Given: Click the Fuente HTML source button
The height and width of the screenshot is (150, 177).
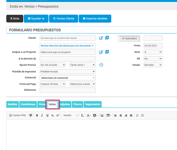Looking at the screenshot, I should pos(18,115).
